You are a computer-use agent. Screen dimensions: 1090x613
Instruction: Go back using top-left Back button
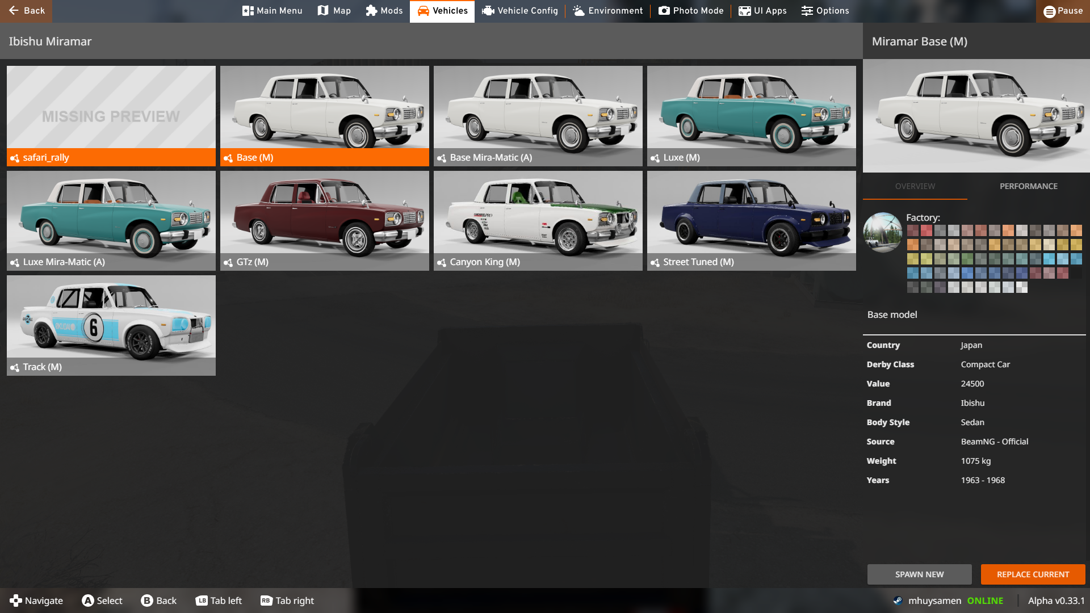click(x=26, y=11)
